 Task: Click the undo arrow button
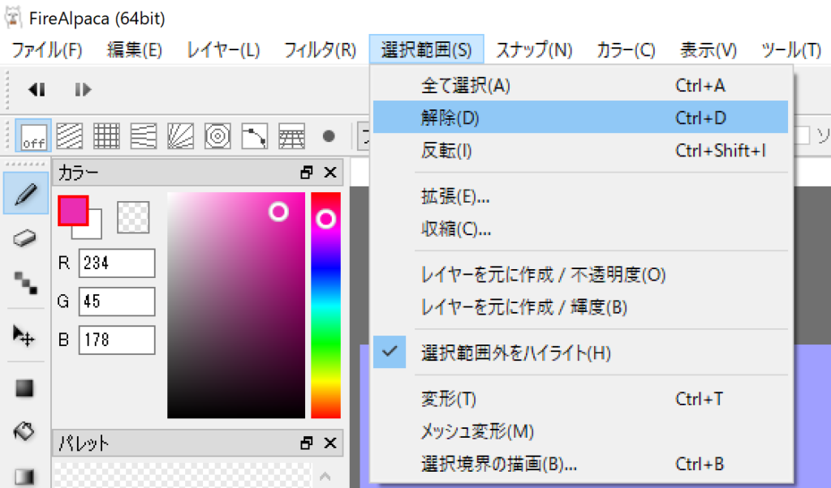37,89
